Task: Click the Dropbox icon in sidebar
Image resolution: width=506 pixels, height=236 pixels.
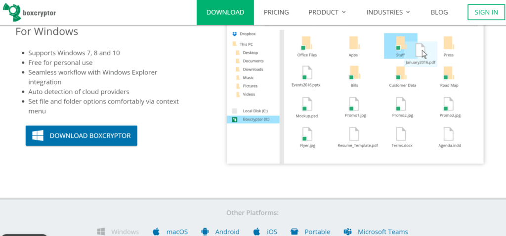Action: [x=234, y=34]
